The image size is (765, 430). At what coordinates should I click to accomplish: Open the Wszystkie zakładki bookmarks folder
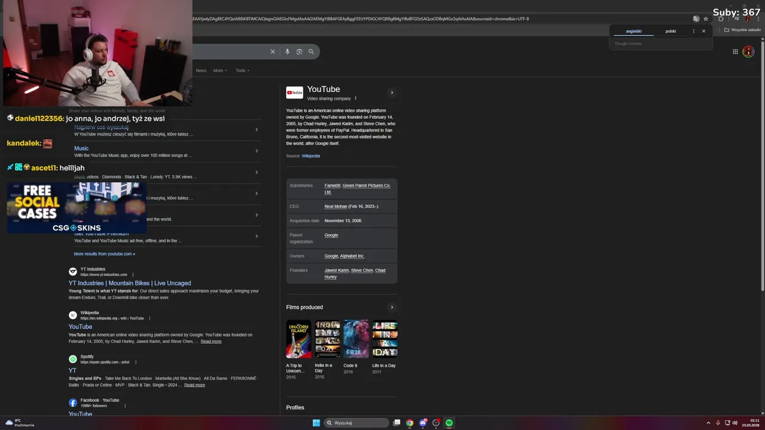point(742,30)
